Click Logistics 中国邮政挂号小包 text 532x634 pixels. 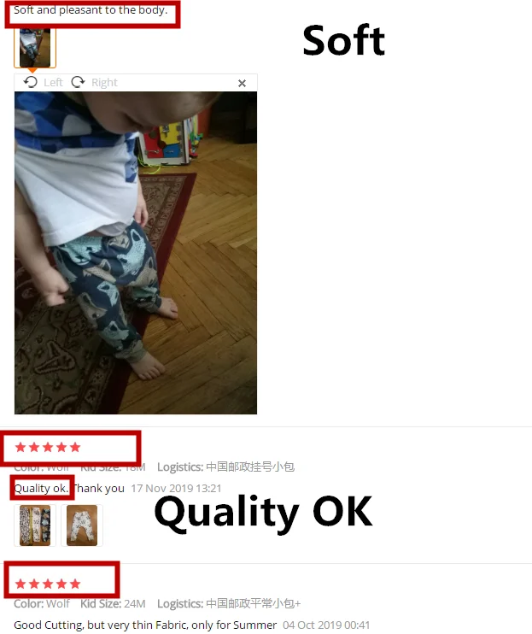225,467
